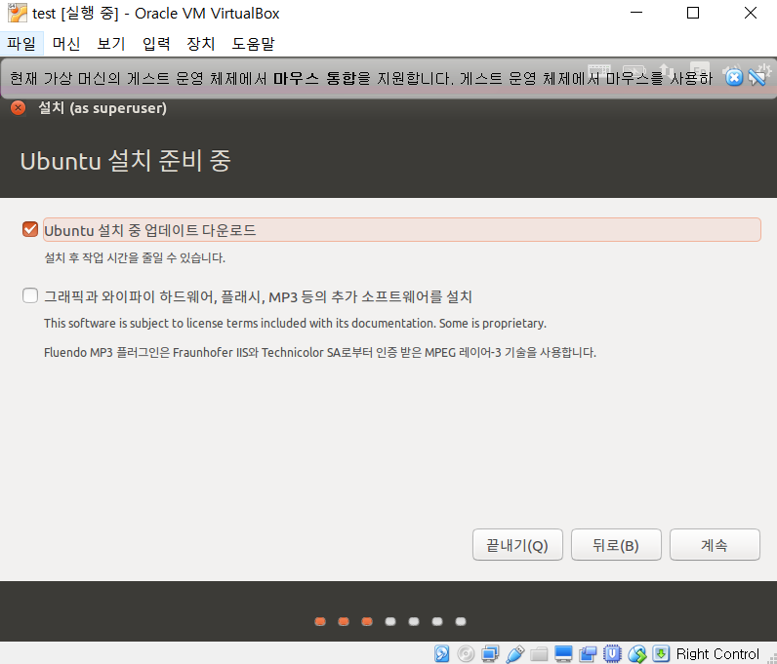Click the 'Ubuntu 설치 중 업데이트 다운로드' label
Screen dimensions: 777x664
tap(150, 230)
